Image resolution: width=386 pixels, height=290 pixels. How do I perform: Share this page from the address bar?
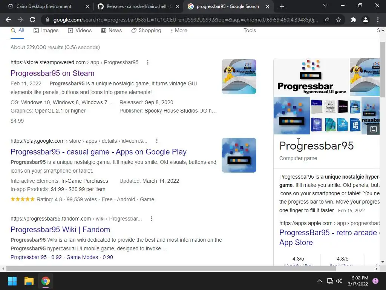(326, 20)
